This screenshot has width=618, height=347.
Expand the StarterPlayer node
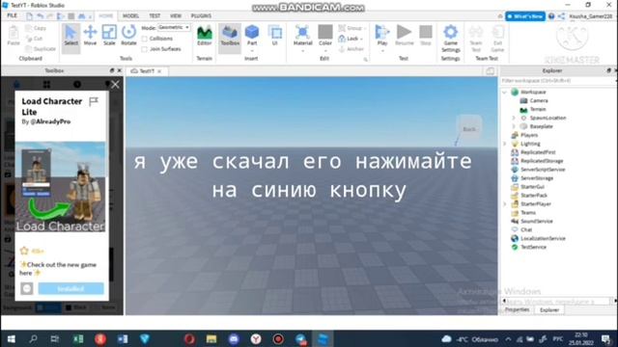coord(505,204)
